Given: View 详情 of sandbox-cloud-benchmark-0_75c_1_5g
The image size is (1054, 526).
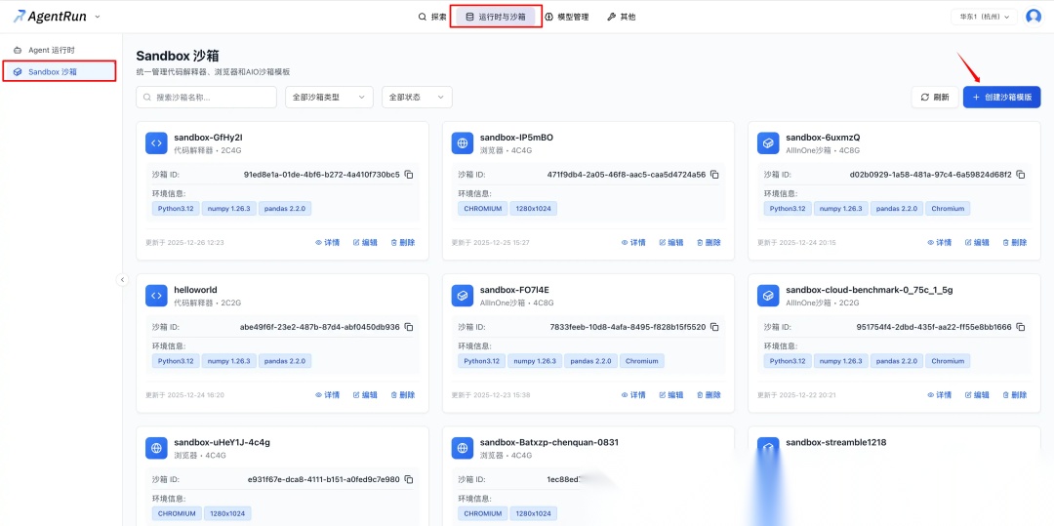Looking at the screenshot, I should pos(939,395).
